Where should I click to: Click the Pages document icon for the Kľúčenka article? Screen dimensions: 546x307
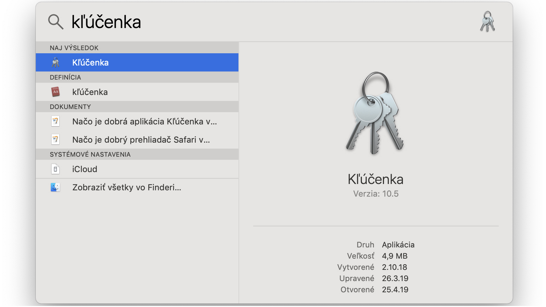tap(55, 121)
